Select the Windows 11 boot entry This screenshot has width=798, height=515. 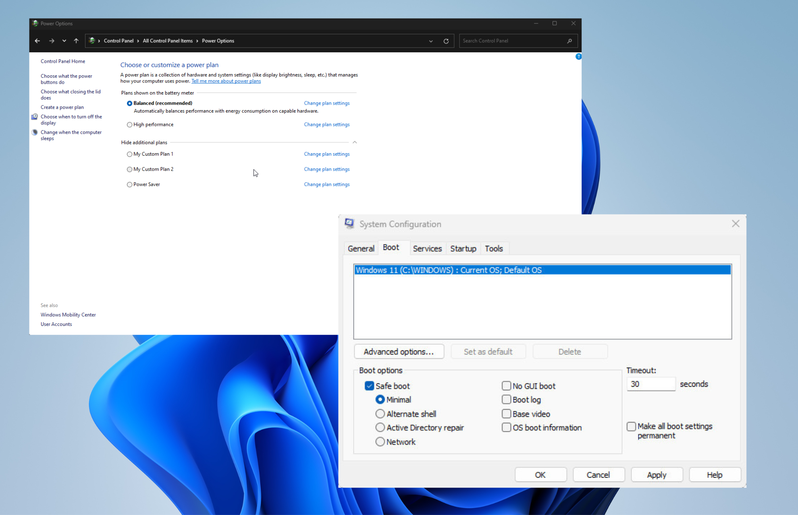(x=542, y=270)
